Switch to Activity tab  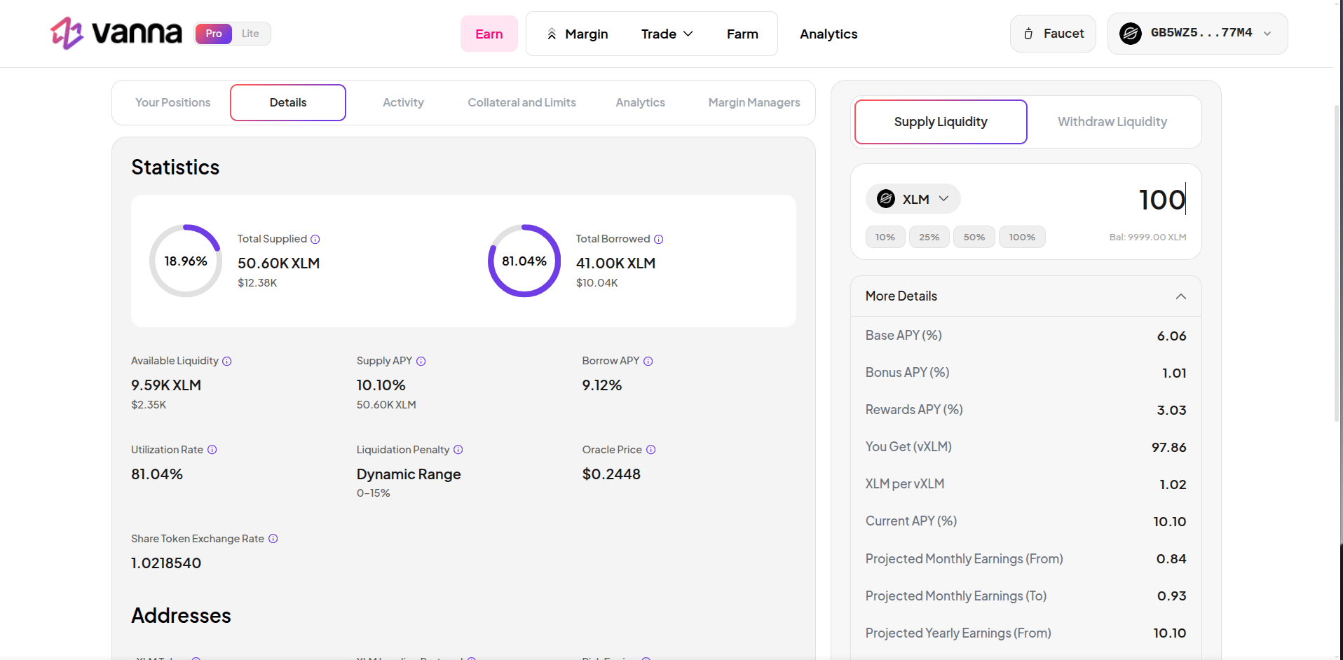(x=403, y=102)
